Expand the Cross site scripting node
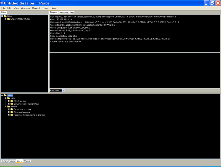Image resolution: width=221 pixels, height=167 pixels. 9,109
